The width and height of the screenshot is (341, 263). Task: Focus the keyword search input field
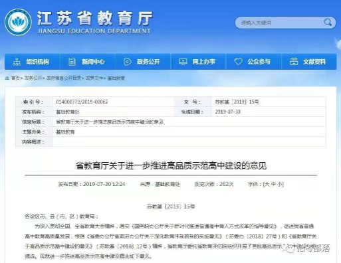[285, 23]
